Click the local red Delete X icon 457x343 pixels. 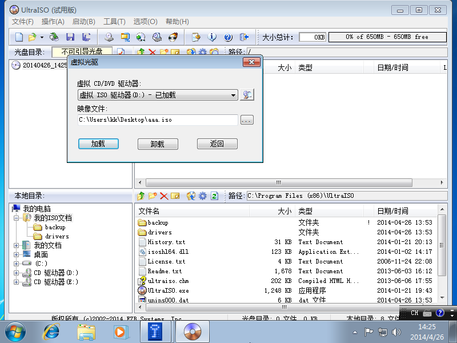click(164, 196)
